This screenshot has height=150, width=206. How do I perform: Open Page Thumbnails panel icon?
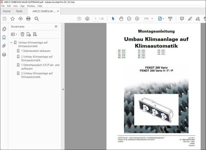coord(4,29)
